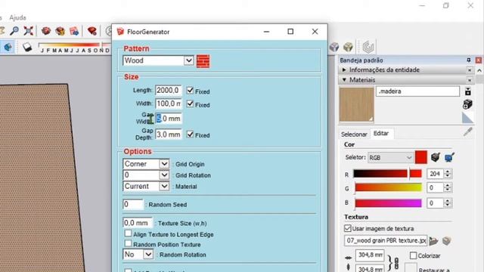Image resolution: width=484 pixels, height=272 pixels.
Task: Open the Ajuda menu
Action: coord(17,17)
